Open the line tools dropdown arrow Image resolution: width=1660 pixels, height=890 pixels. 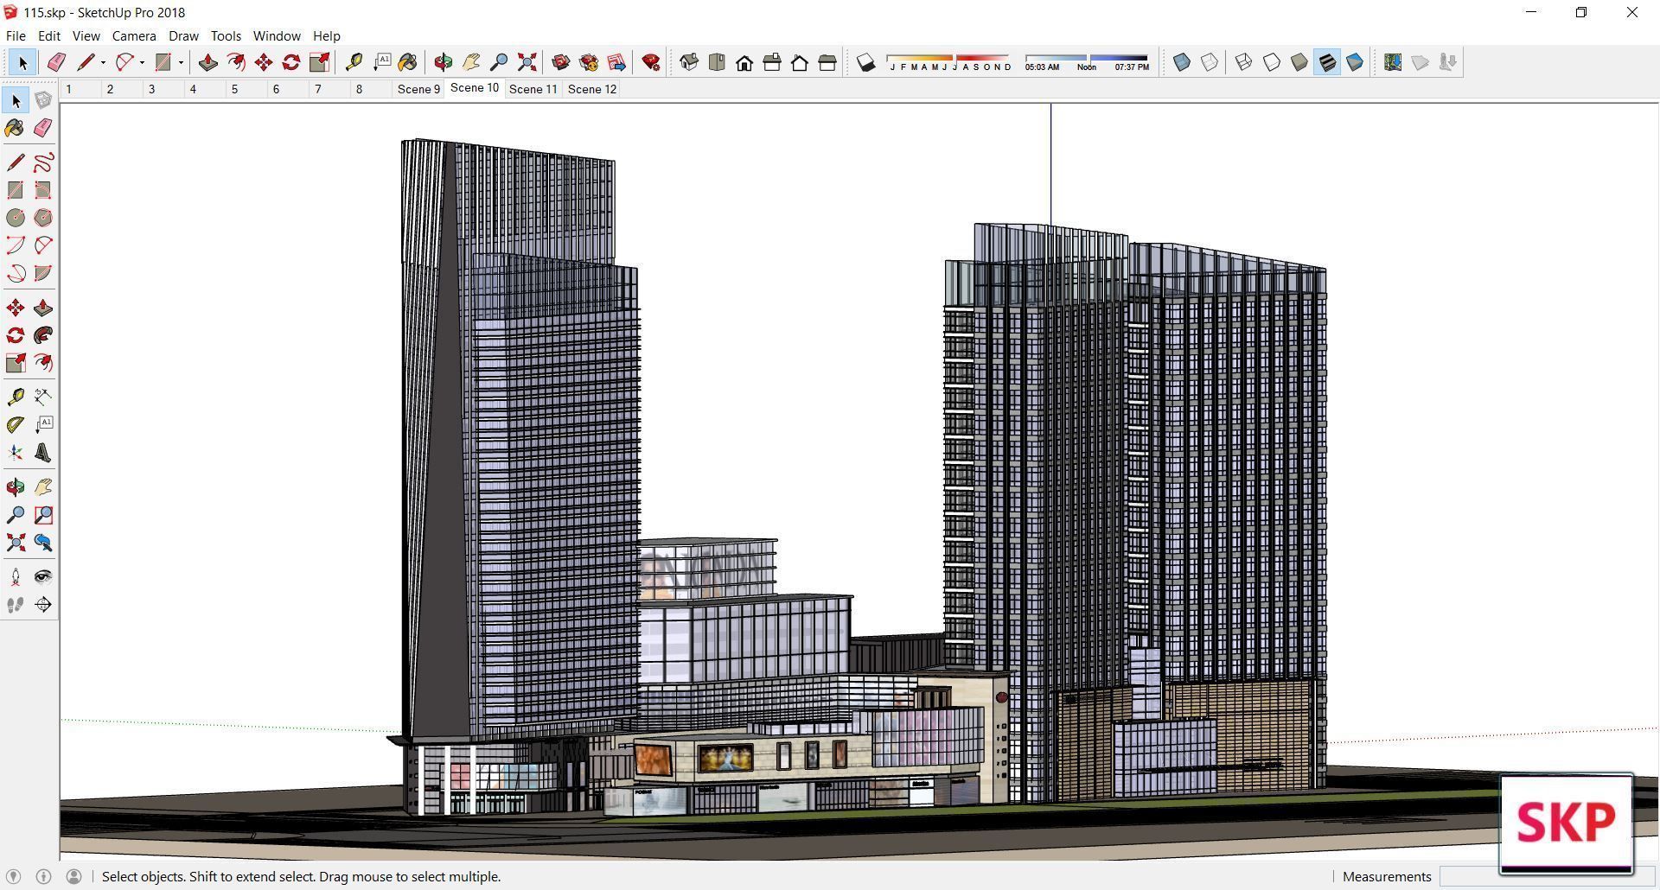[x=103, y=62]
